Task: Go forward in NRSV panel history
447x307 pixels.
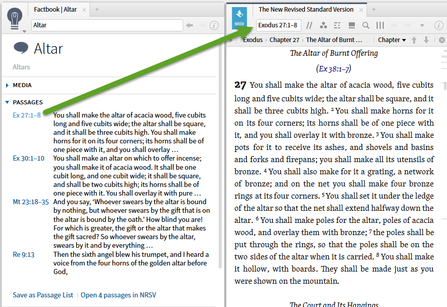Action: tap(408, 25)
